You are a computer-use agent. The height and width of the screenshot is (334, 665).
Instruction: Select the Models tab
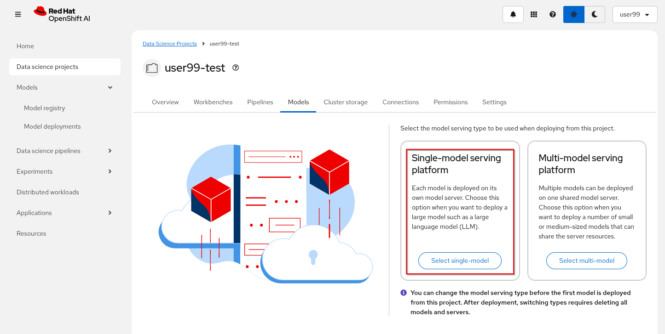(x=298, y=102)
